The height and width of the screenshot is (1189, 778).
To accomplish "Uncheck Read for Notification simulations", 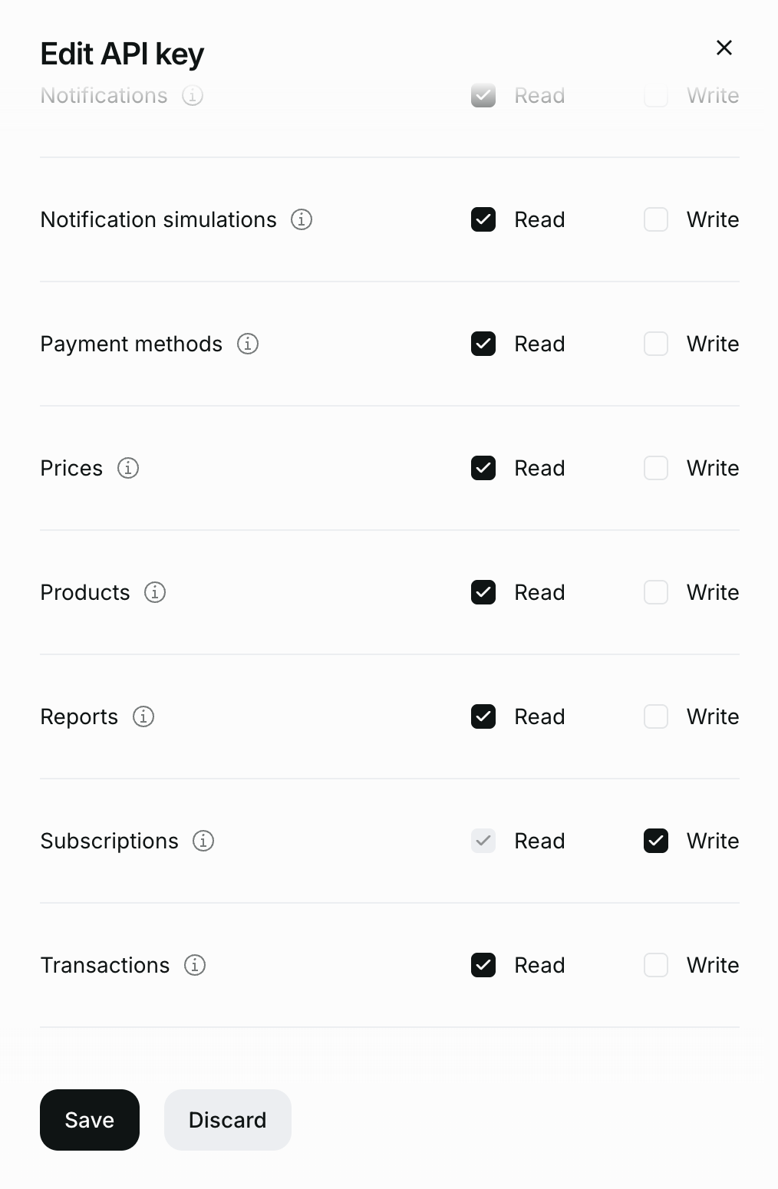I will [x=483, y=219].
